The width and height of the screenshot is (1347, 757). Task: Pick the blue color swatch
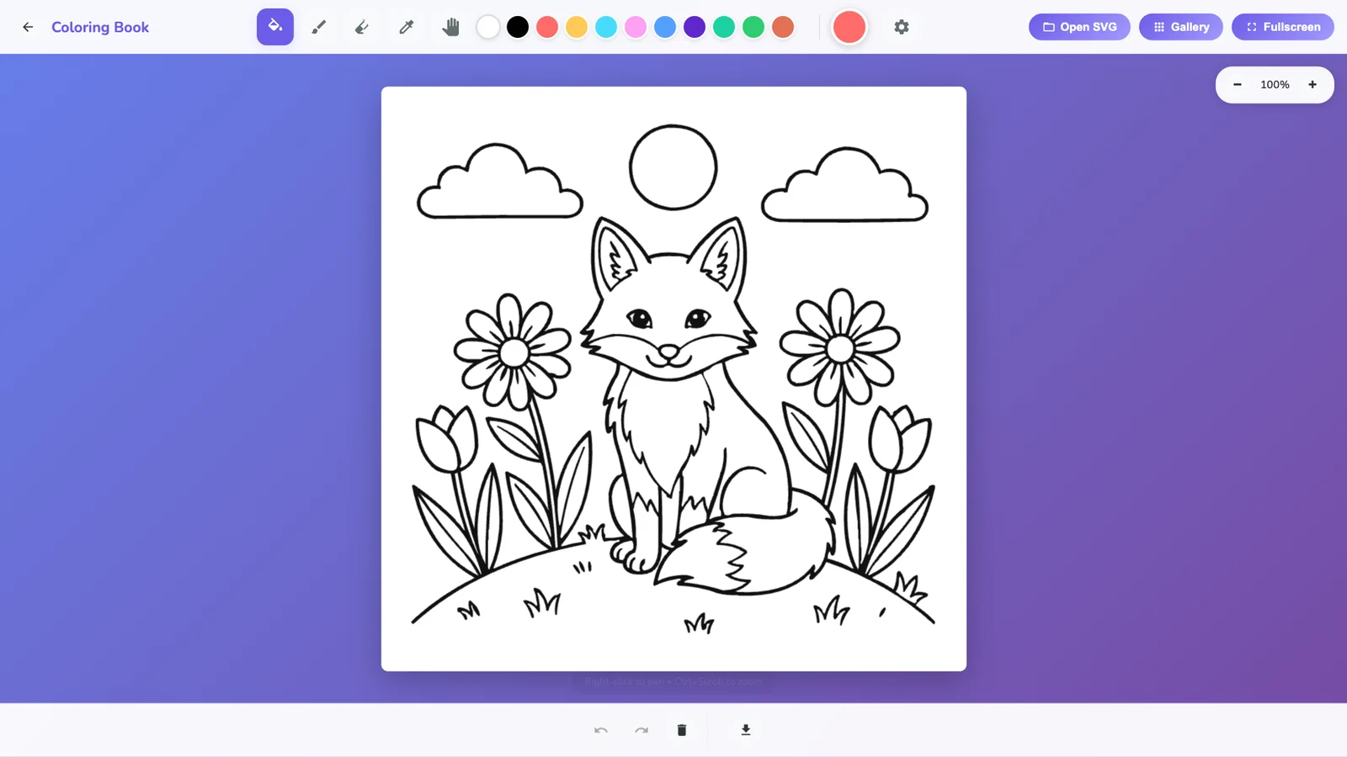(665, 27)
